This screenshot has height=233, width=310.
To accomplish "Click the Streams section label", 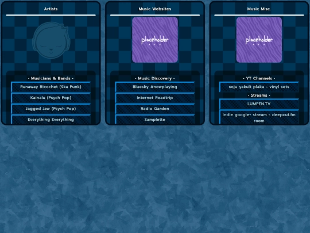I will pyautogui.click(x=259, y=96).
